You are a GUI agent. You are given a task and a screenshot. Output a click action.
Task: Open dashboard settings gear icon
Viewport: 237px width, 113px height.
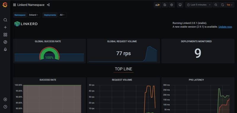172,5
